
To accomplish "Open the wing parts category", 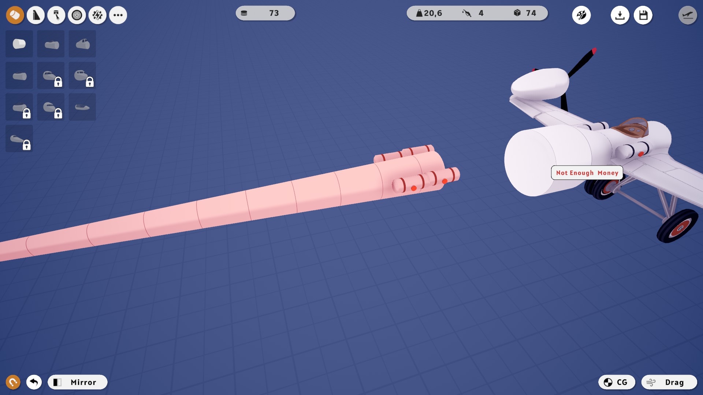I will 36,15.
